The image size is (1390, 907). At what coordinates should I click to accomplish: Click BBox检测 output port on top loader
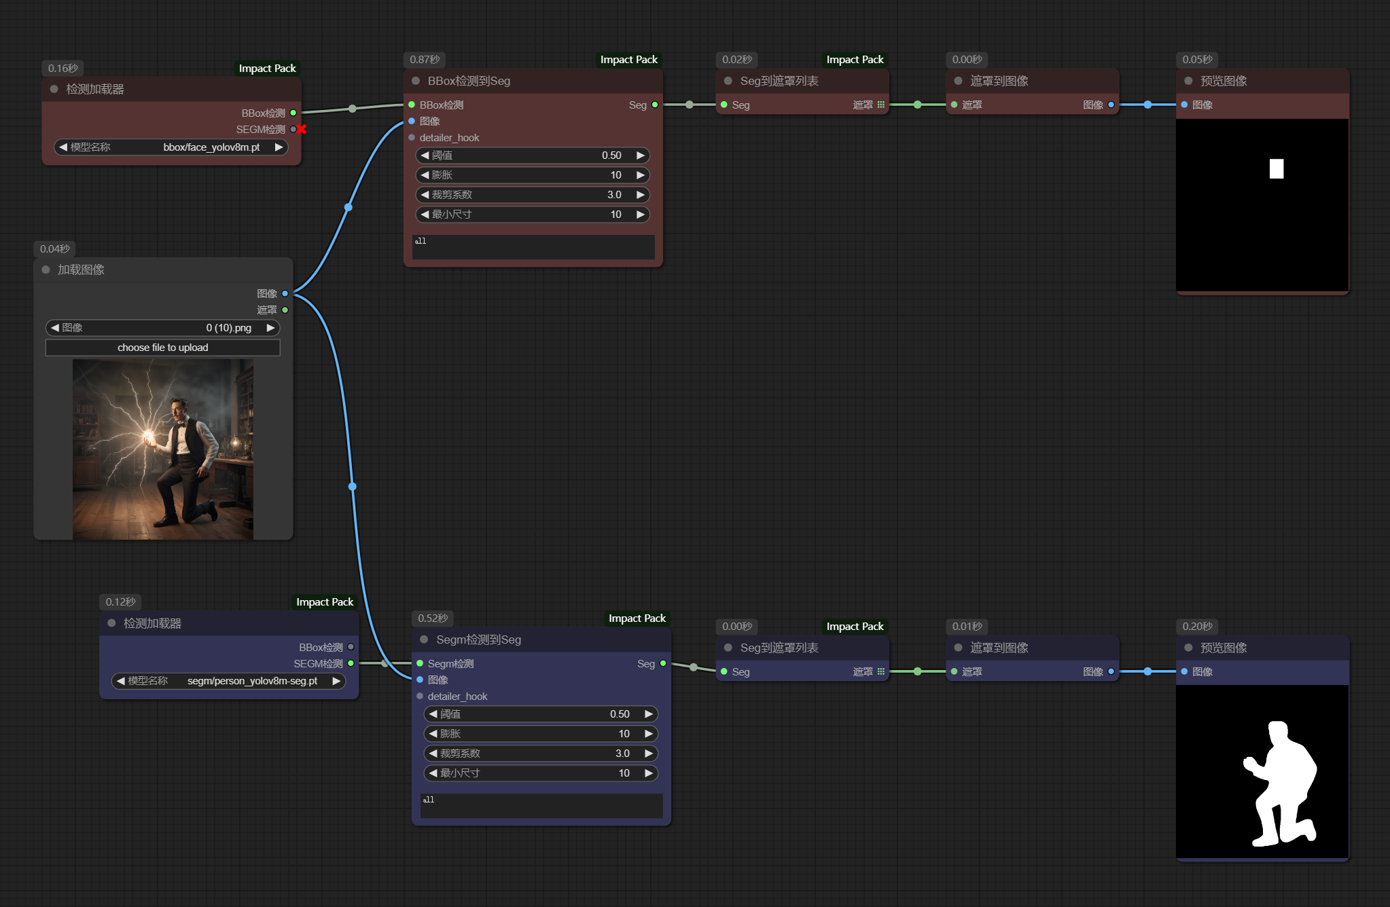pyautogui.click(x=293, y=113)
